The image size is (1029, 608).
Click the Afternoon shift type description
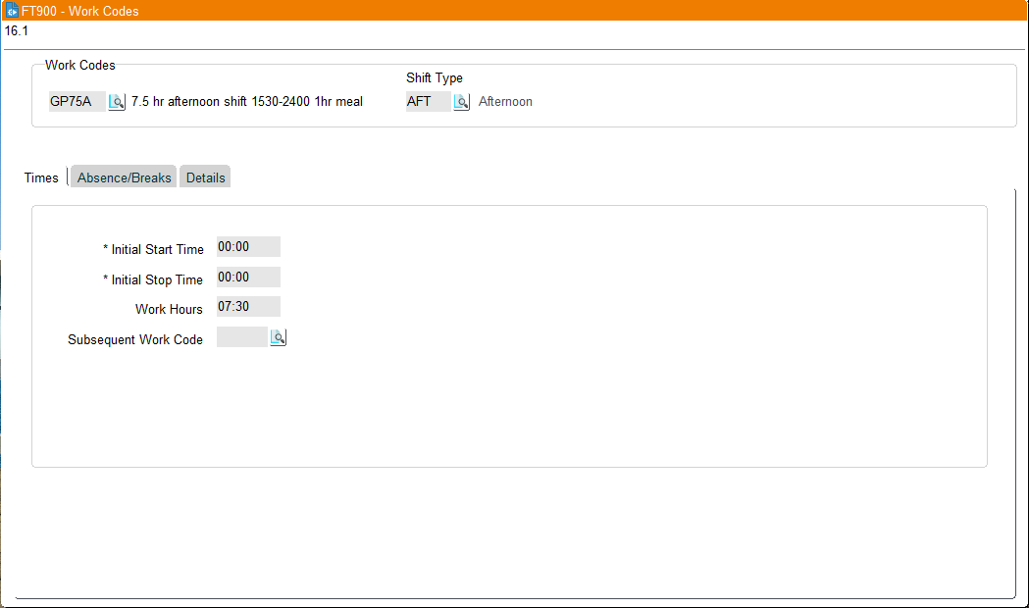pyautogui.click(x=505, y=101)
